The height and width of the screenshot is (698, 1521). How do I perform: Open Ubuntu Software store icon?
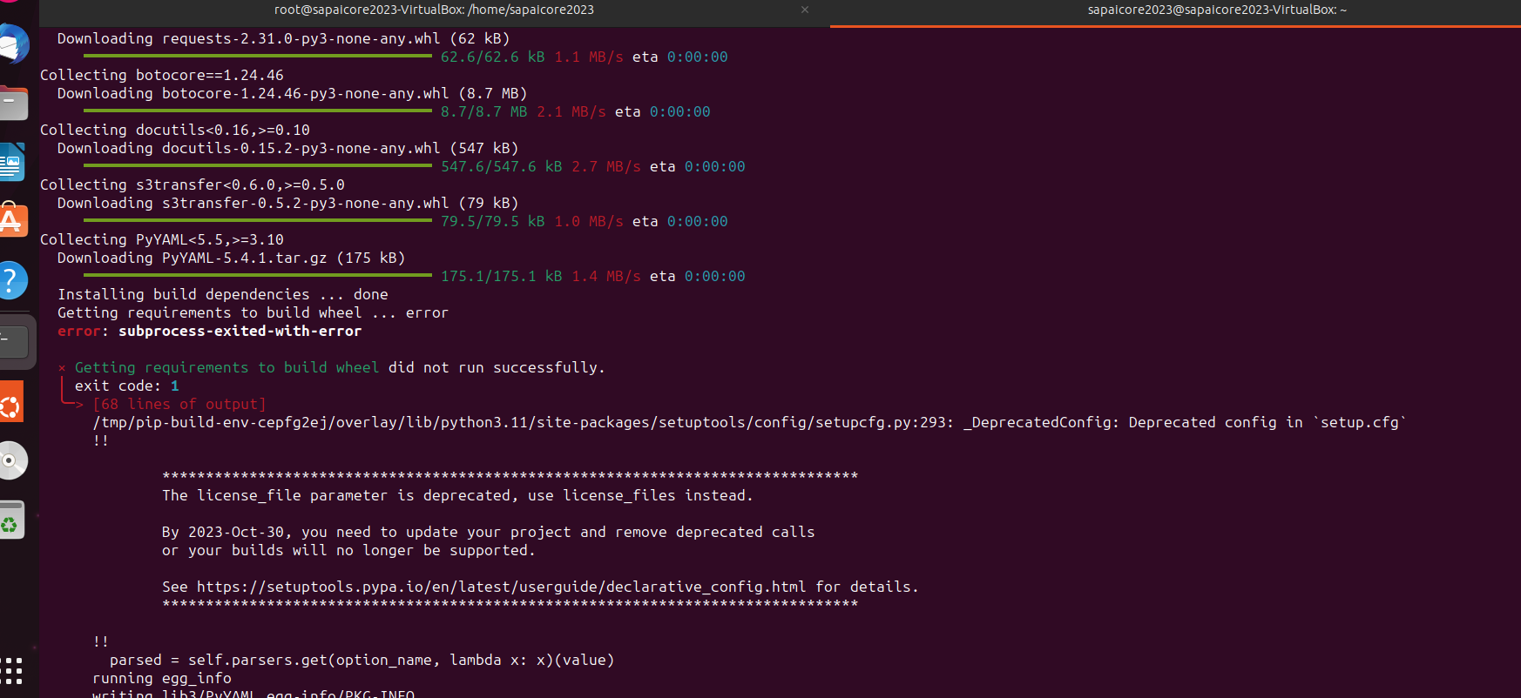coord(12,221)
